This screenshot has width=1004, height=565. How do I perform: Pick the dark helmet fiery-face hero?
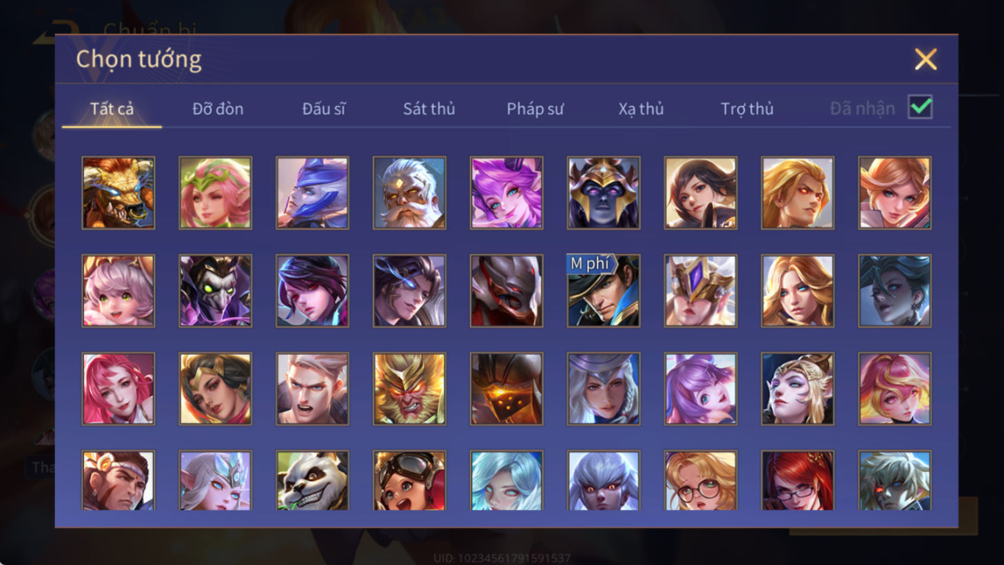(x=506, y=389)
